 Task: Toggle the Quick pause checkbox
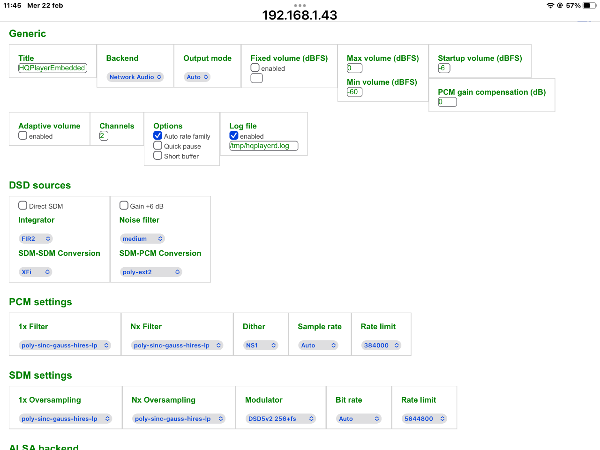(158, 145)
